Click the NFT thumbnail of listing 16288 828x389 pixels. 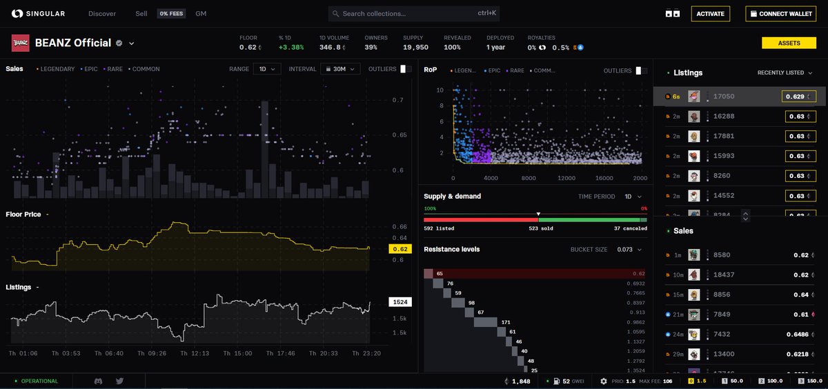pyautogui.click(x=695, y=117)
